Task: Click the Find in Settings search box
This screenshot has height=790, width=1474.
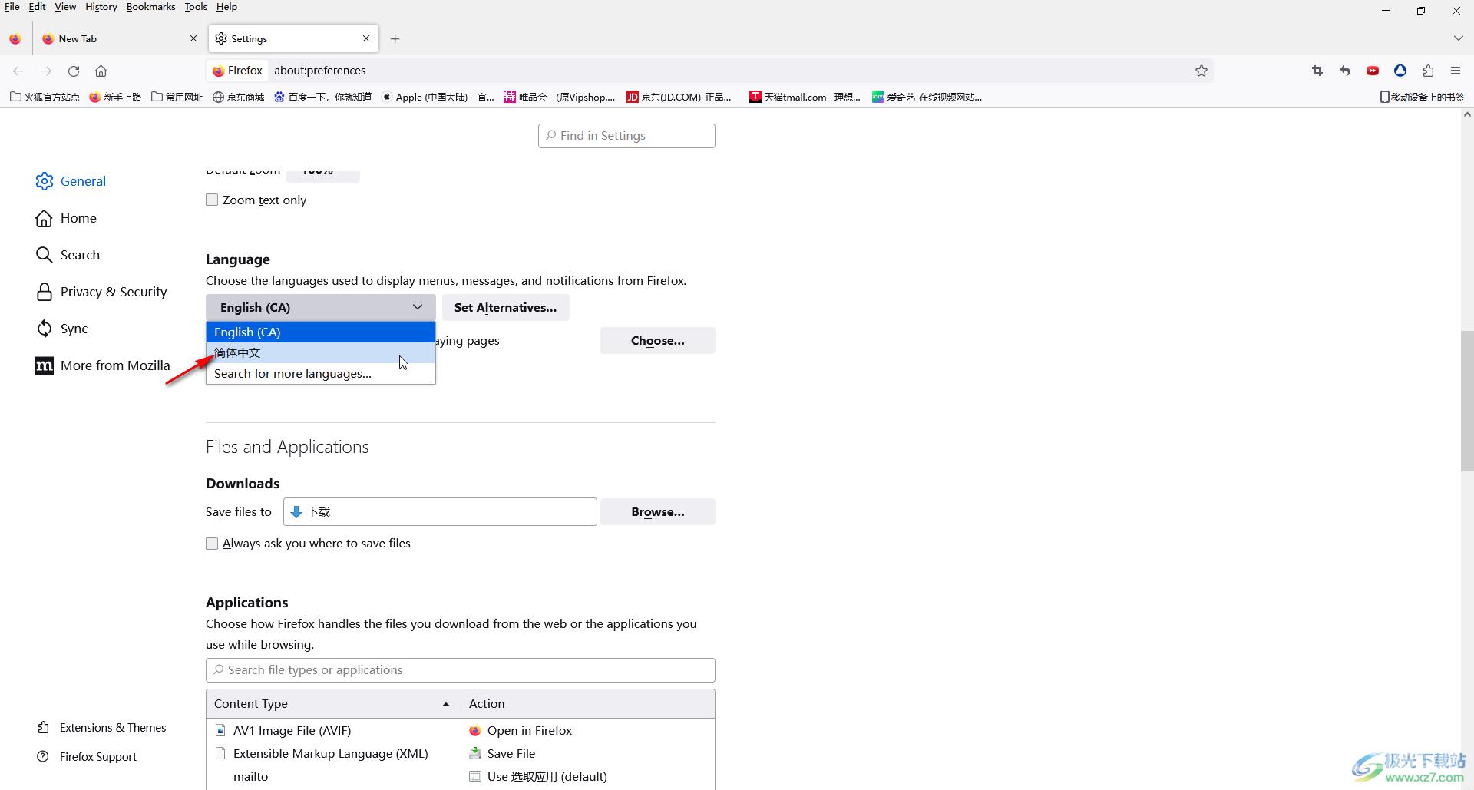Action: [x=626, y=136]
